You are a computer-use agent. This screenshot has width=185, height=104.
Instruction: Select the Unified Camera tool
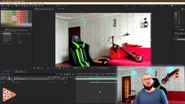pyautogui.click(x=16, y=5)
